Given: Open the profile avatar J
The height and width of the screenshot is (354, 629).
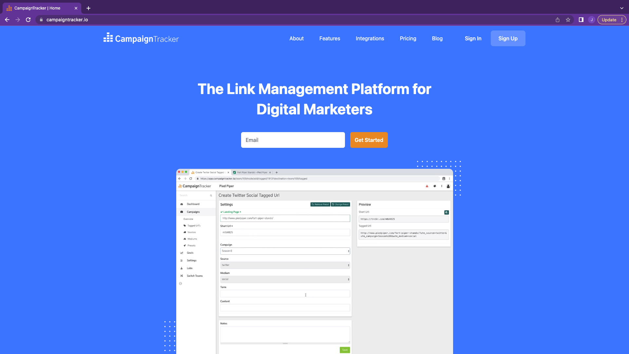Looking at the screenshot, I should (x=592, y=20).
